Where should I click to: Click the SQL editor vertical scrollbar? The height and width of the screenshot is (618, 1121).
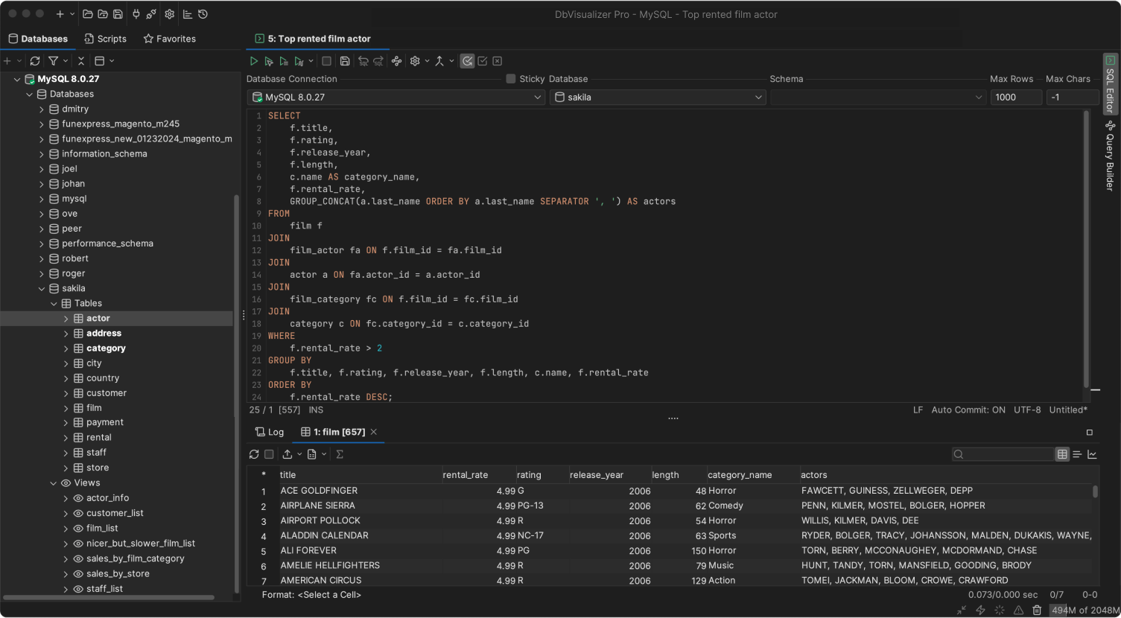tap(1087, 249)
